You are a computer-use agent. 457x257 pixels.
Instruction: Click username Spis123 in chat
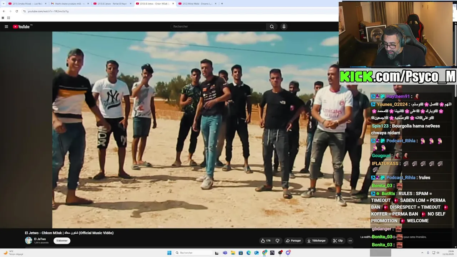click(380, 126)
